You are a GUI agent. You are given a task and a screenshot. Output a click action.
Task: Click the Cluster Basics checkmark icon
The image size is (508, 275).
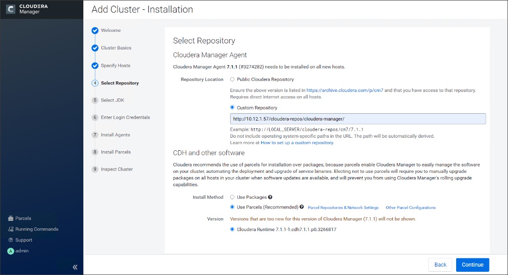(x=95, y=48)
